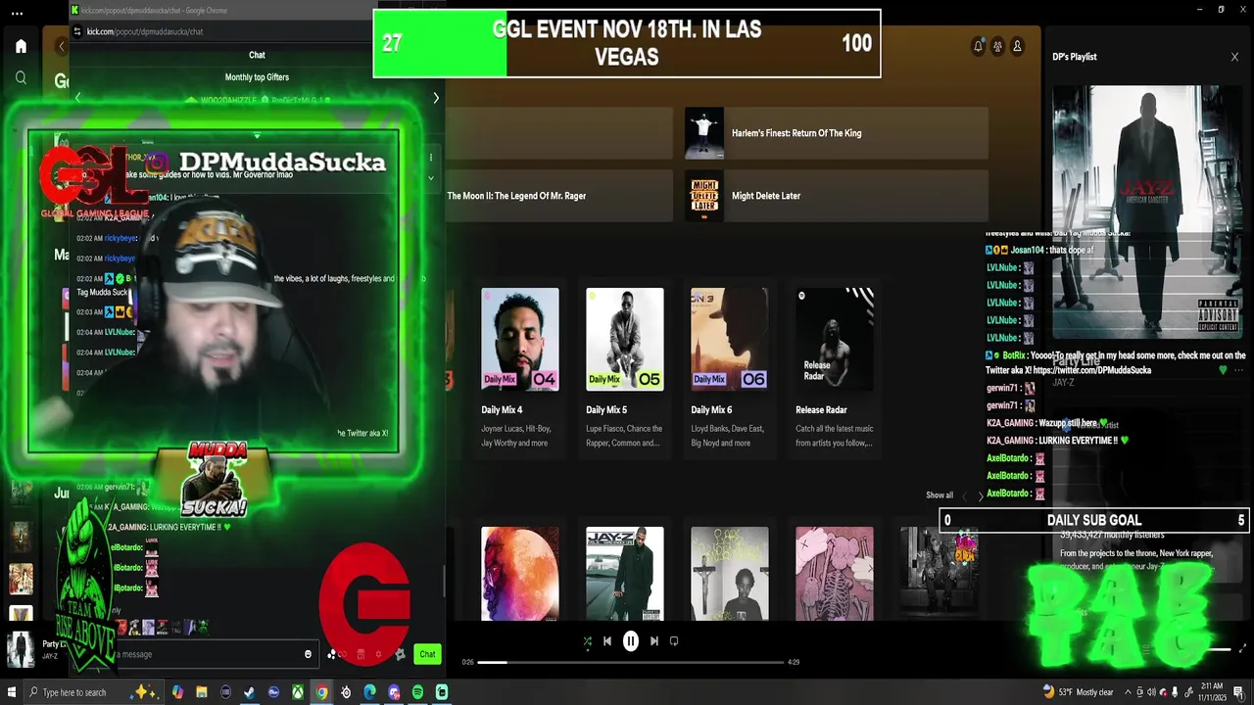Expand hidden system tray icons

point(1130,692)
